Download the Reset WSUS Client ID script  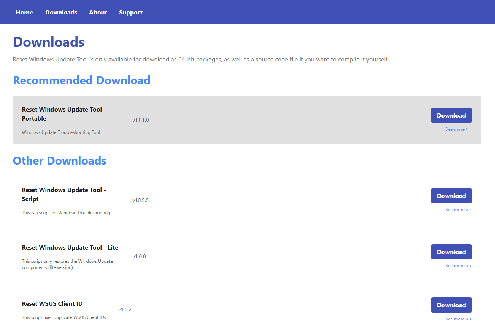[x=451, y=305]
